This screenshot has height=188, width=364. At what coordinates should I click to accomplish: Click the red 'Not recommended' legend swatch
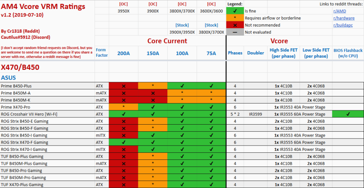[235, 25]
